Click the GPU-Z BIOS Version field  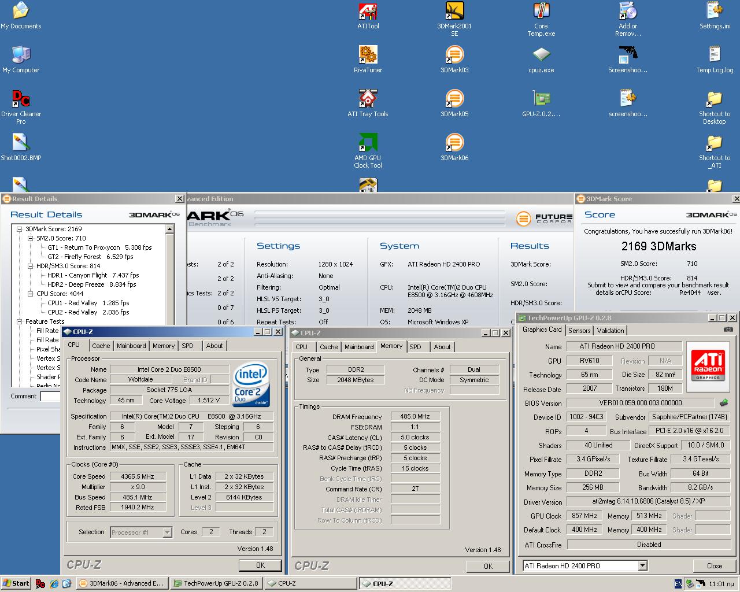coord(641,403)
